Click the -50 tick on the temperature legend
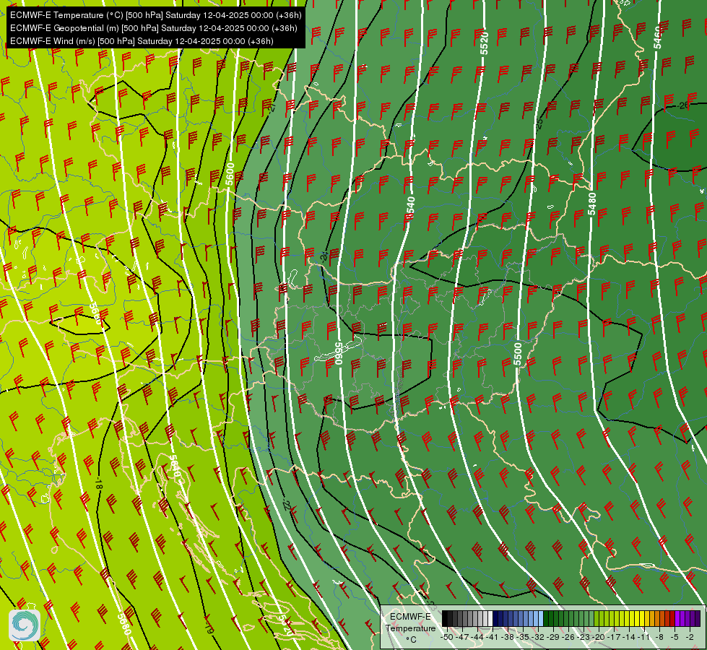 pyautogui.click(x=447, y=637)
